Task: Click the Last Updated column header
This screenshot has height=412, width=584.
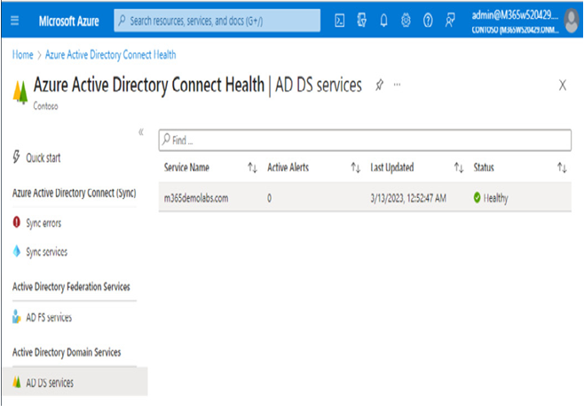Action: [x=391, y=168]
